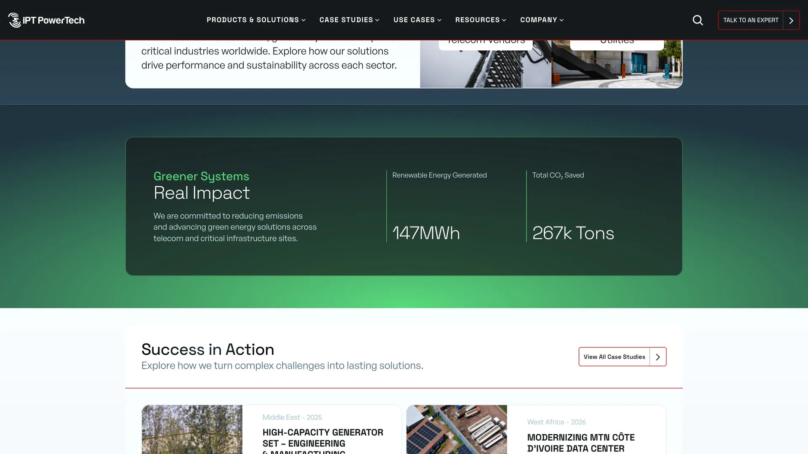The width and height of the screenshot is (808, 454).
Task: Open the search magnifier icon
Action: coord(698,20)
